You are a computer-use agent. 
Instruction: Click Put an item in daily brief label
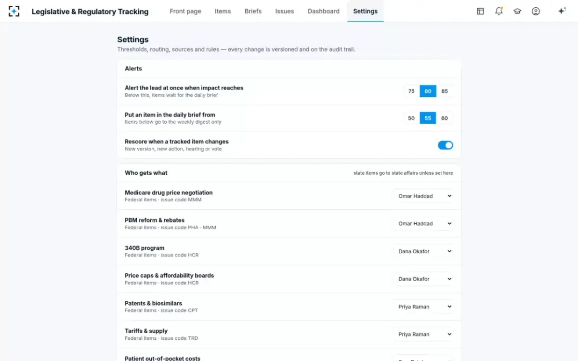(170, 115)
